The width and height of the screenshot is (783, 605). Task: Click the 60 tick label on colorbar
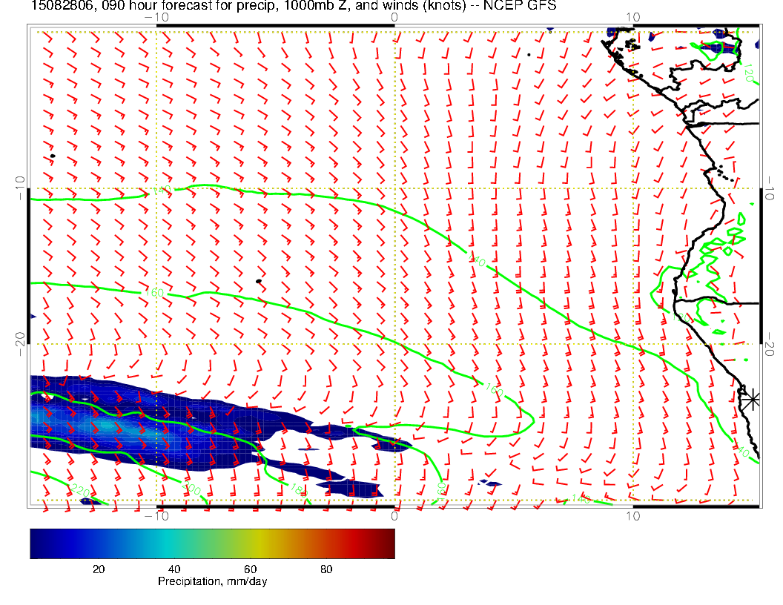point(251,569)
